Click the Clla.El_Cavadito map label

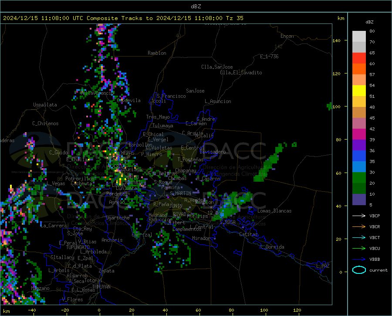point(241,73)
